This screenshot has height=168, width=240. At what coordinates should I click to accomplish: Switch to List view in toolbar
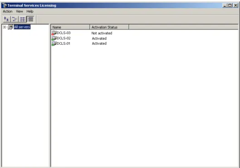[x=23, y=19]
